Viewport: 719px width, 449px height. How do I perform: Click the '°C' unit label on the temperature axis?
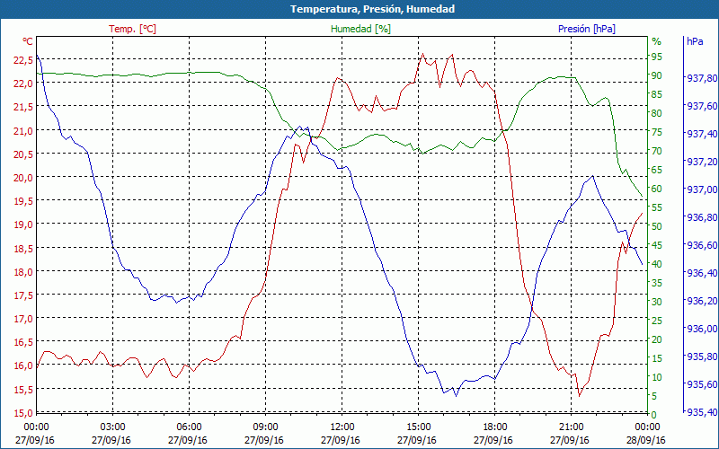[28, 41]
